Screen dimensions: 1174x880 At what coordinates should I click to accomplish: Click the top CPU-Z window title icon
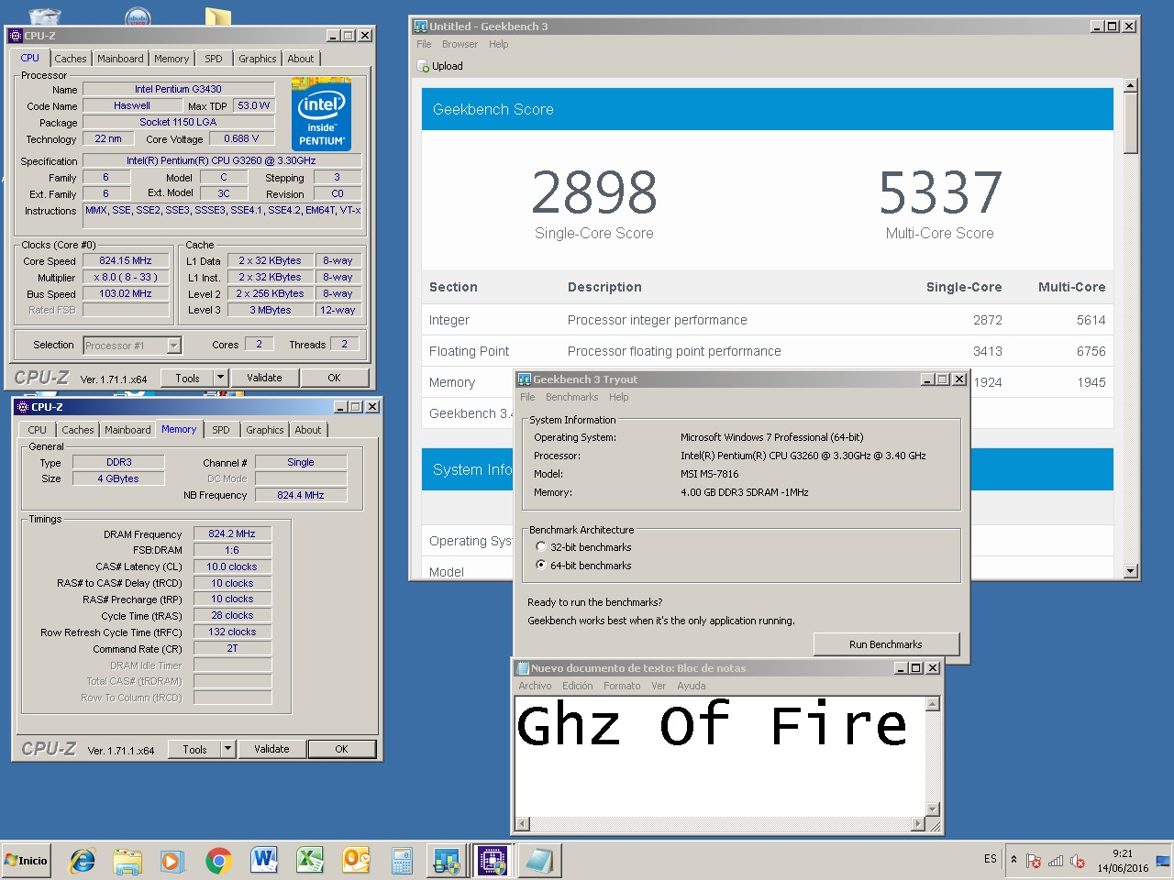coord(15,36)
